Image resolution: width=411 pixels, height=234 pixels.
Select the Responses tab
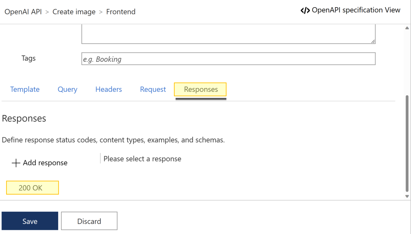point(201,90)
